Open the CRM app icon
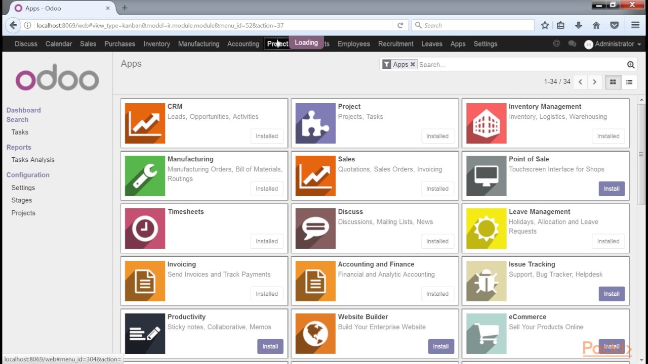The image size is (648, 364). 145,123
